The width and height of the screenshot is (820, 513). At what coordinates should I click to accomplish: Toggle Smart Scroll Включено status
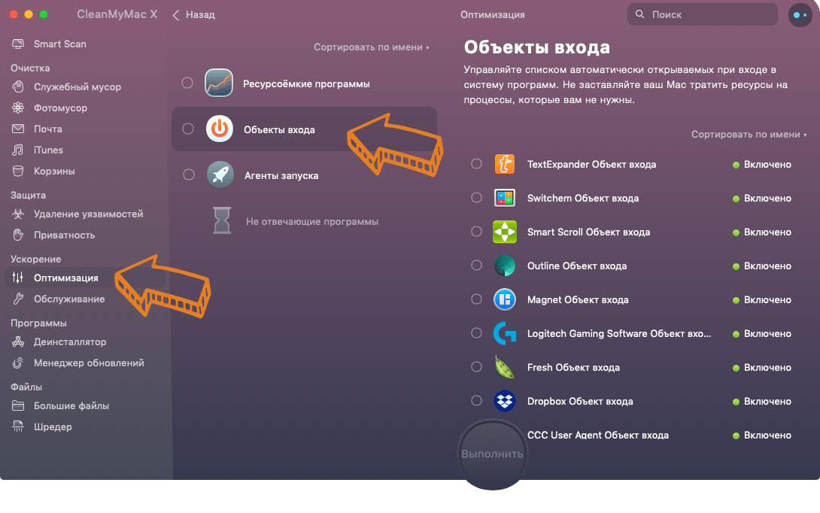[762, 232]
